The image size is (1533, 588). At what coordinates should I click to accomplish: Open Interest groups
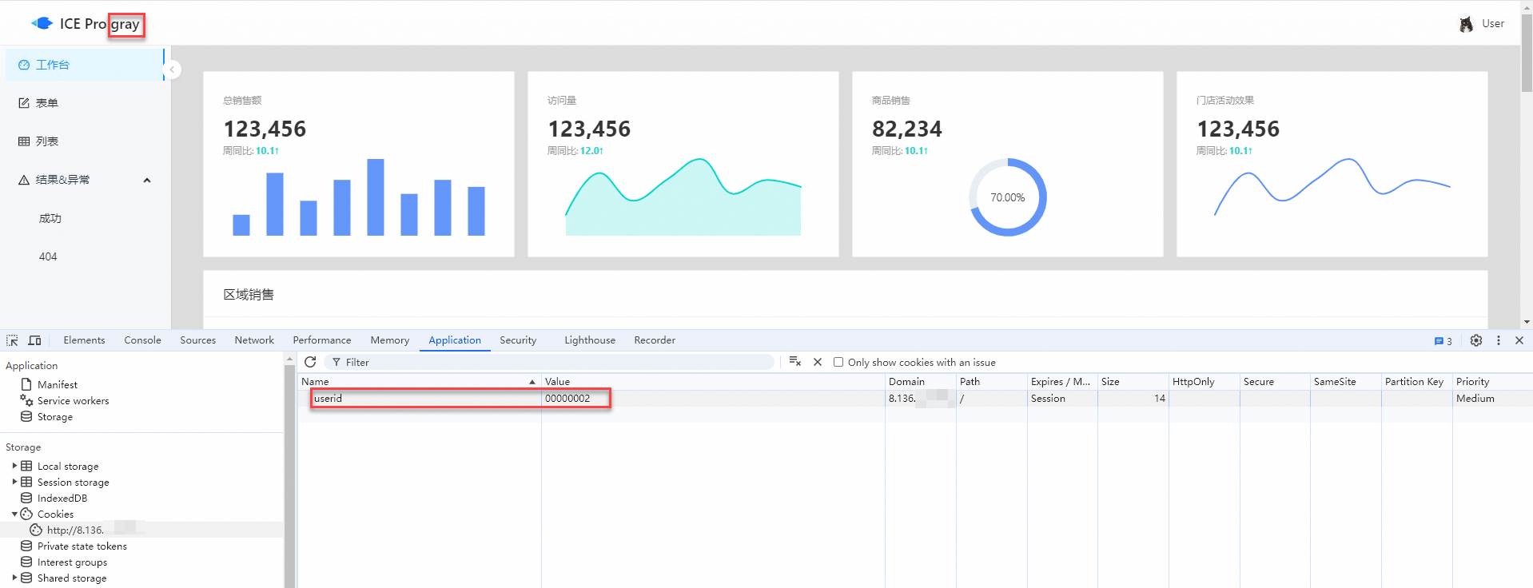coord(72,562)
